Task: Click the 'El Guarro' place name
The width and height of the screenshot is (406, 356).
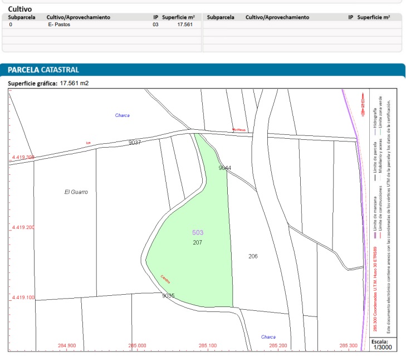Action: pos(76,192)
